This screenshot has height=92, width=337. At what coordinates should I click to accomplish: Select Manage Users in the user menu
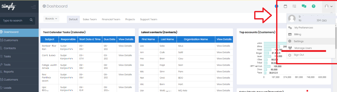coord(303,48)
